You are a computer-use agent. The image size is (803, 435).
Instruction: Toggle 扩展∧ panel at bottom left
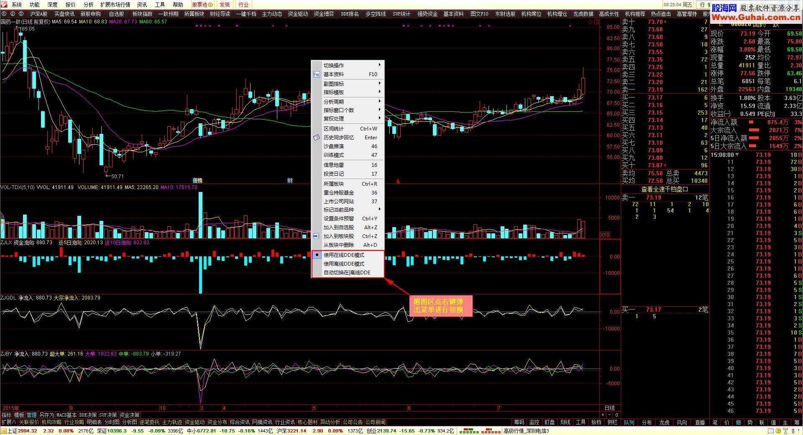(8, 422)
